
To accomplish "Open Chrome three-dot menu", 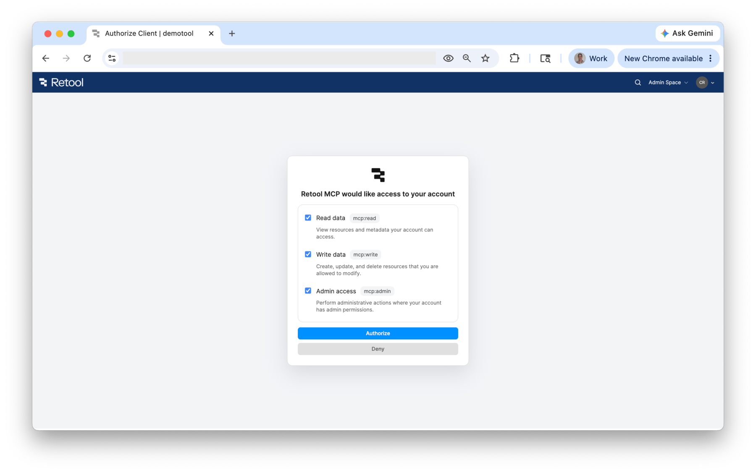I will (711, 58).
